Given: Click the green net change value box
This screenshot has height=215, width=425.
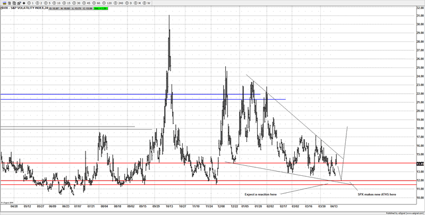Looking at the screenshot, I should pyautogui.click(x=100, y=8).
